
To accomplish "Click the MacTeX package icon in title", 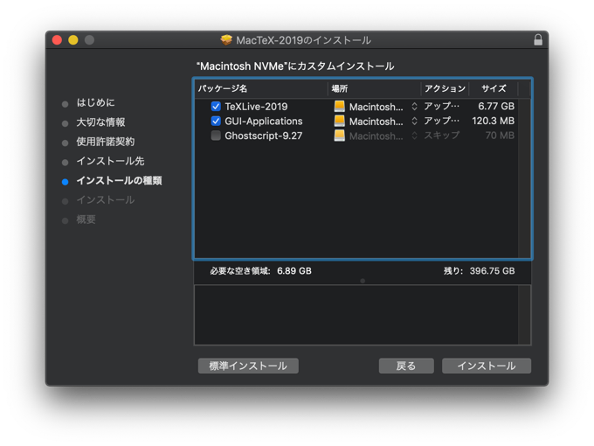I will (226, 40).
